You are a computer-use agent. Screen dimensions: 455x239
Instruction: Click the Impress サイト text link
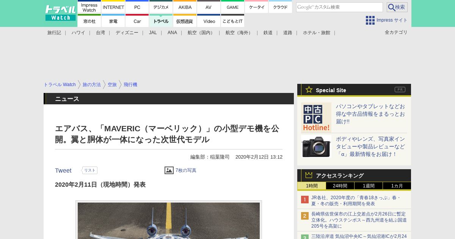(x=392, y=20)
